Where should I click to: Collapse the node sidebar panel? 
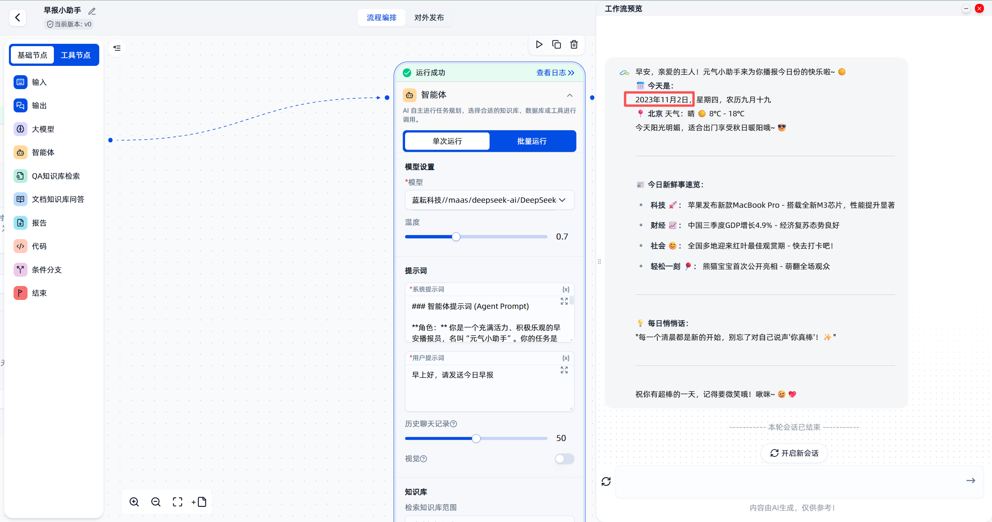(117, 48)
